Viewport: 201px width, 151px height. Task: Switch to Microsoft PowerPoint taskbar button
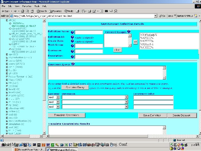30,150
